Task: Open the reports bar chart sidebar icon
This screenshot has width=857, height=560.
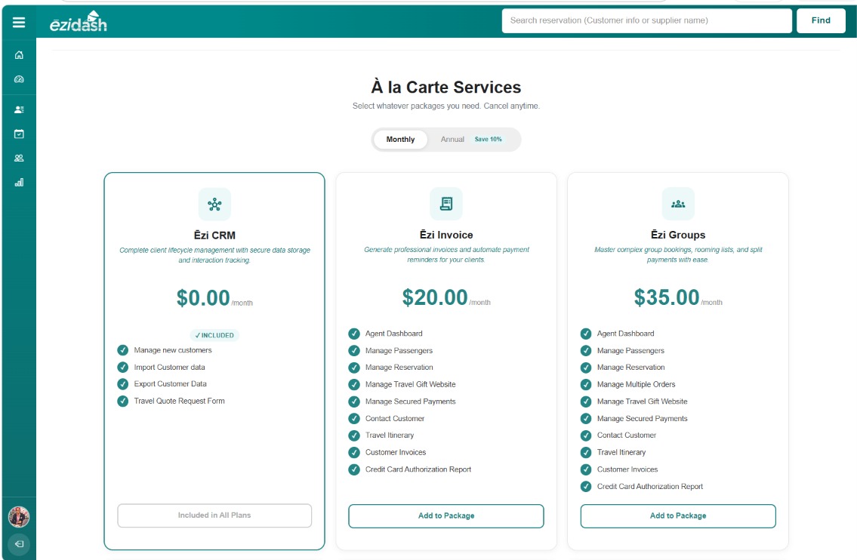Action: click(x=19, y=183)
